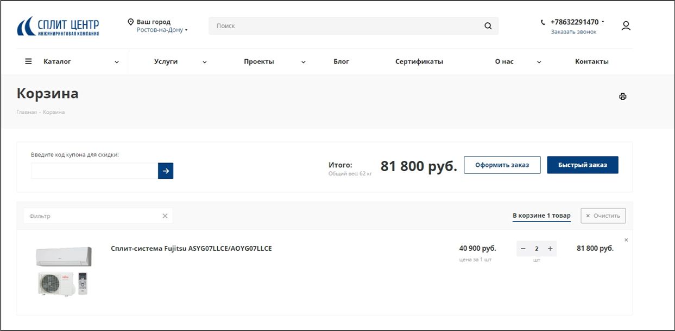Remove Fujitsu item from cart
This screenshot has width=675, height=331.
click(626, 240)
